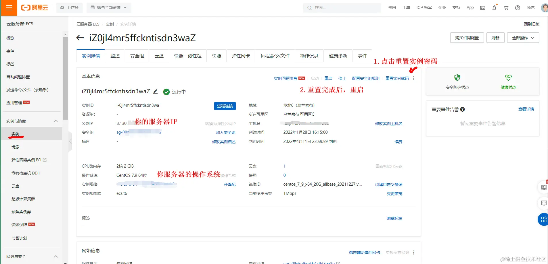Click 修改实例主机名 link
548x264 pixels.
[x=389, y=124]
